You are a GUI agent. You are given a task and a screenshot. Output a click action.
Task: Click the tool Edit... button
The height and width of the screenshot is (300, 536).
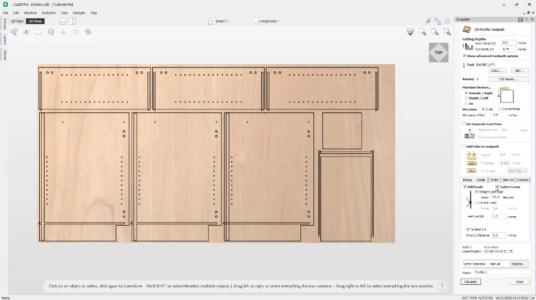[520, 71]
